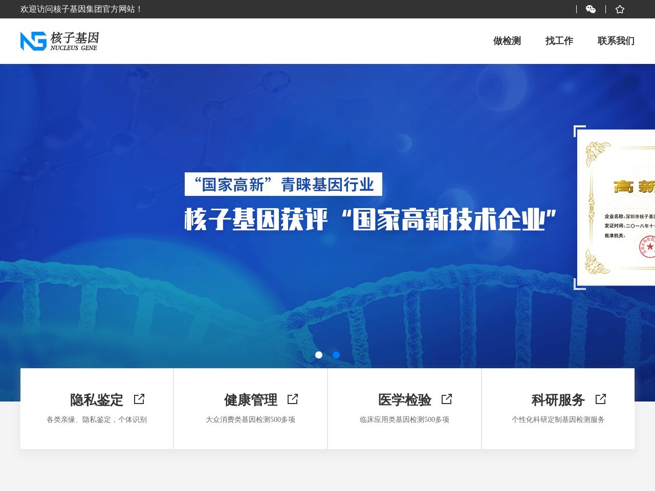The height and width of the screenshot is (491, 655).
Task: Click the WeChat icon in top bar
Action: tap(591, 9)
